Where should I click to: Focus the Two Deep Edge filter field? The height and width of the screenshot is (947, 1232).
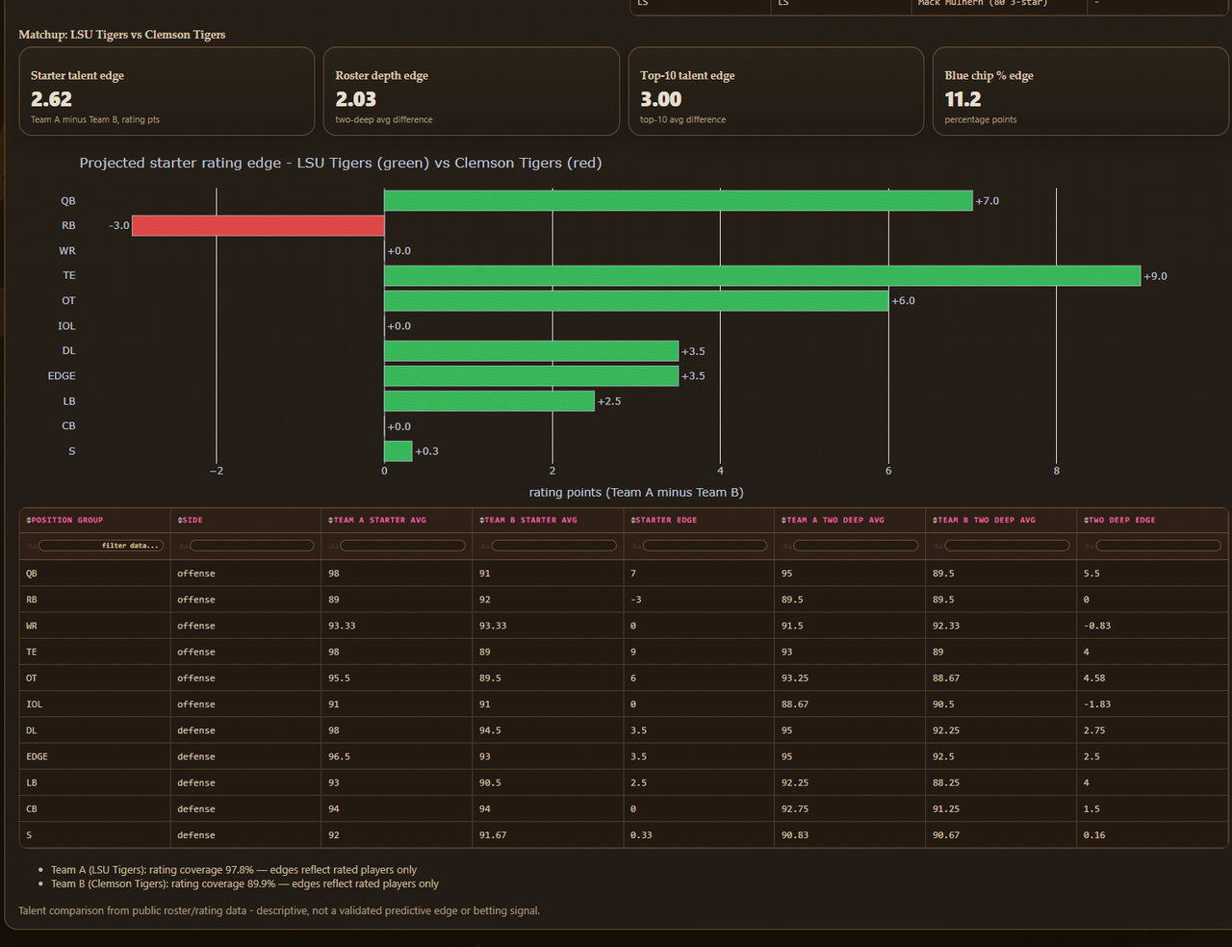(x=1159, y=546)
